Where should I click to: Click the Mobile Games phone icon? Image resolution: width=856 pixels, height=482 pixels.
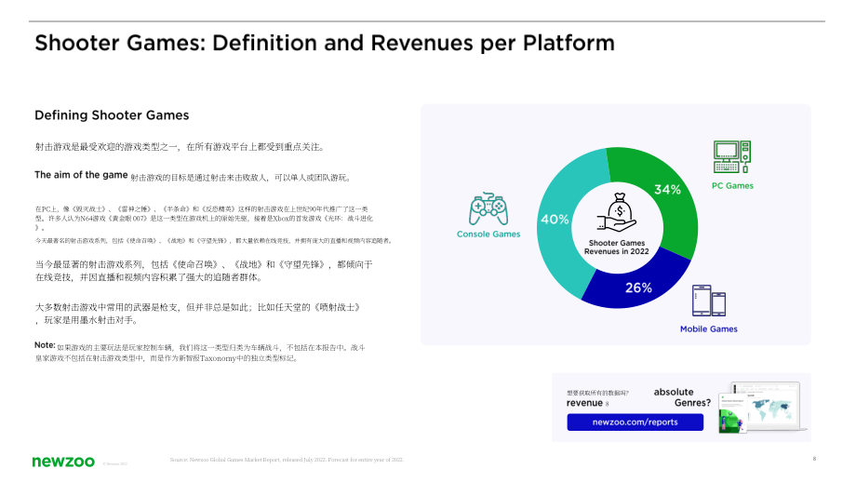(709, 301)
